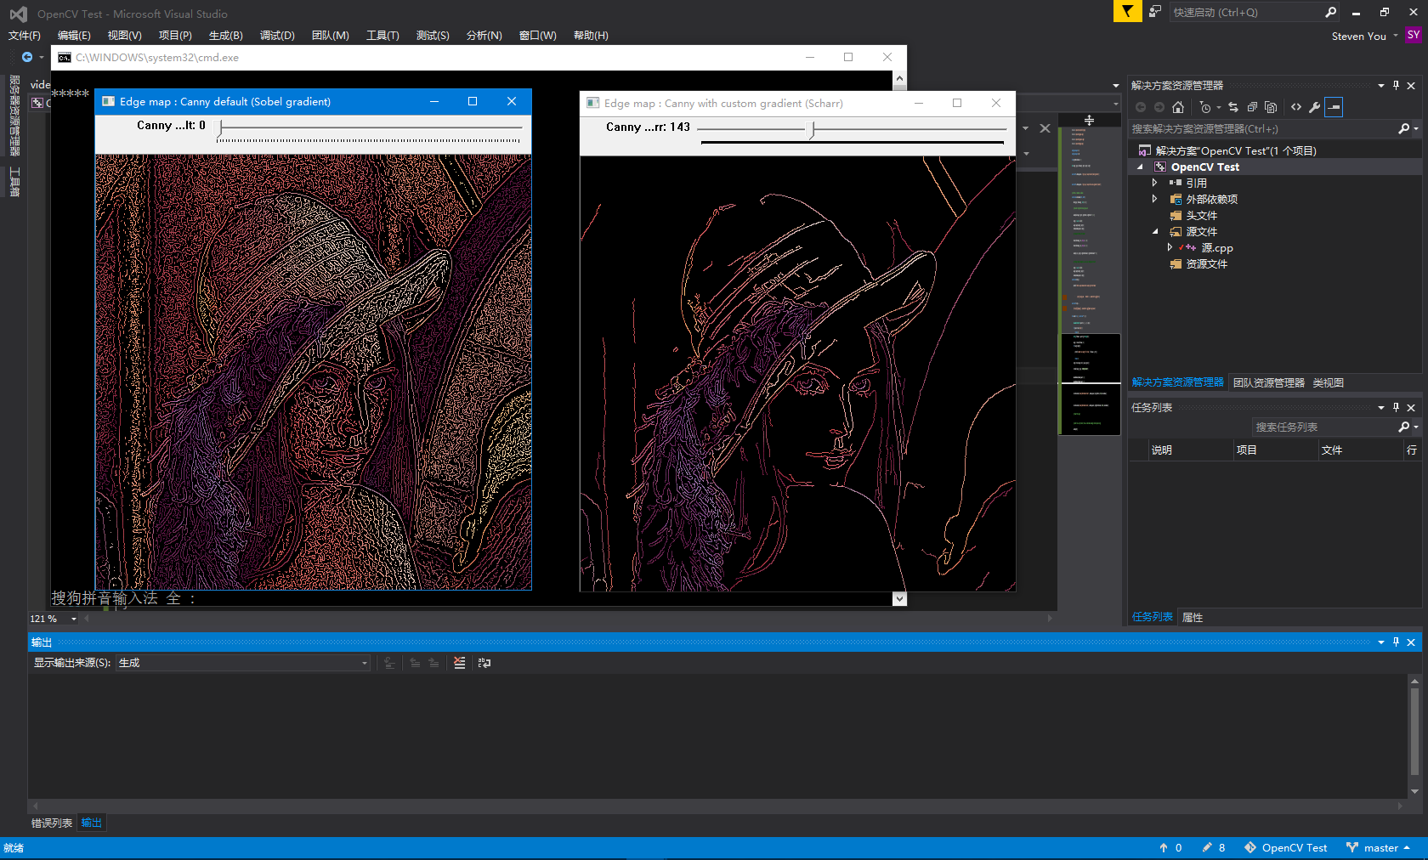Select the 输出 bottom tab
This screenshot has width=1428, height=860.
pos(92,823)
